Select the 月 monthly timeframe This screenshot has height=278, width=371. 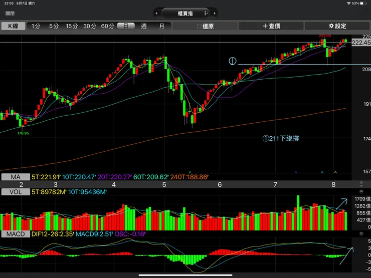coord(161,26)
